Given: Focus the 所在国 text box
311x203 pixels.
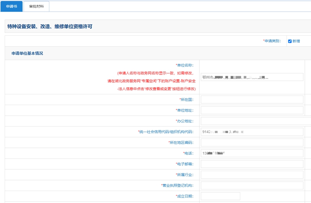Looking at the screenshot, I should (x=252, y=100).
